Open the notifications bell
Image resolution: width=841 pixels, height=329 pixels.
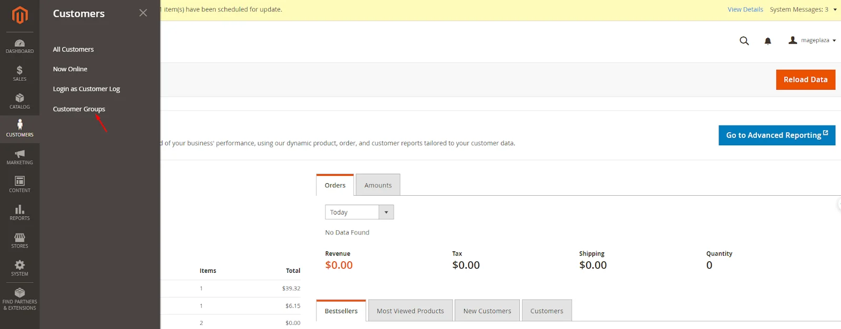point(767,41)
